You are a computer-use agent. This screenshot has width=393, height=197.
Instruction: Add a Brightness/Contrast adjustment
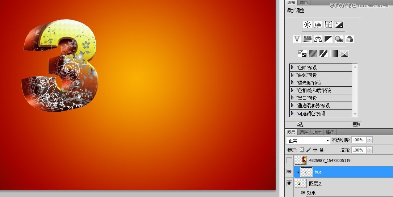pyautogui.click(x=308, y=25)
